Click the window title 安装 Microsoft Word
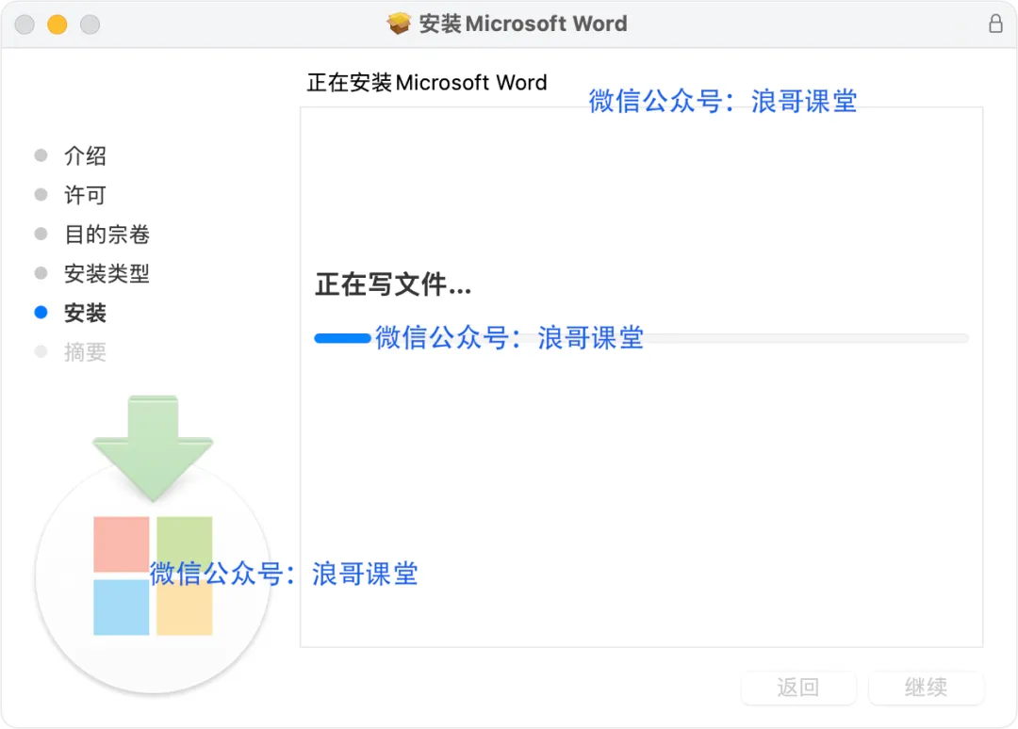This screenshot has width=1018, height=729. (523, 24)
